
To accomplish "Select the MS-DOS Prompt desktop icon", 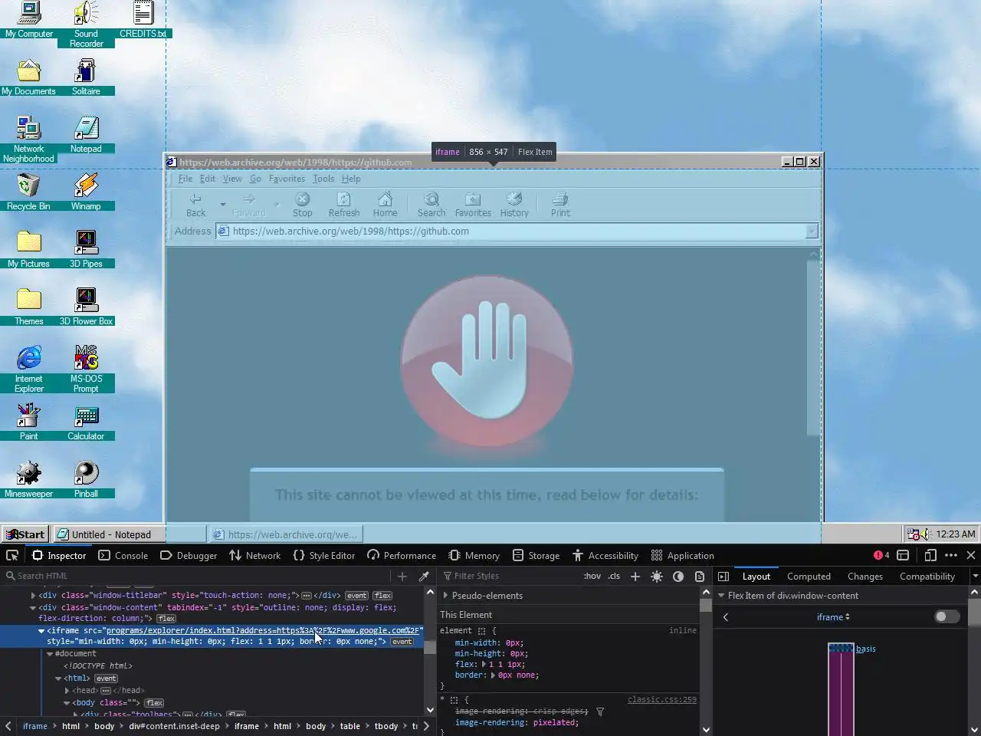I will click(86, 368).
